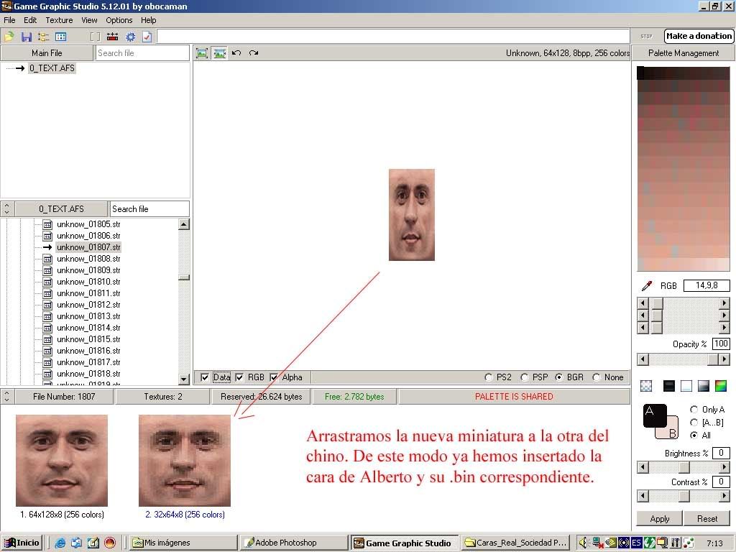Click the fit-image-to-view icon above the canvas
The image size is (736, 552).
tap(202, 53)
